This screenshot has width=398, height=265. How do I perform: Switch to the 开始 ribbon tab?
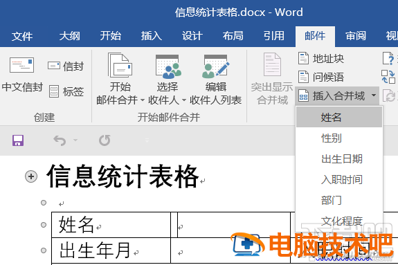(x=110, y=36)
